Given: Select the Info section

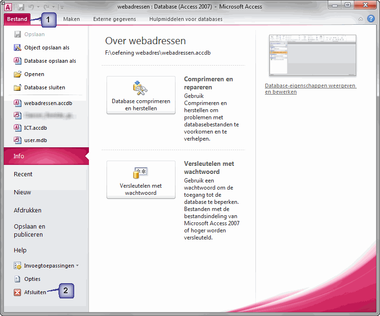Looking at the screenshot, I should coord(46,156).
